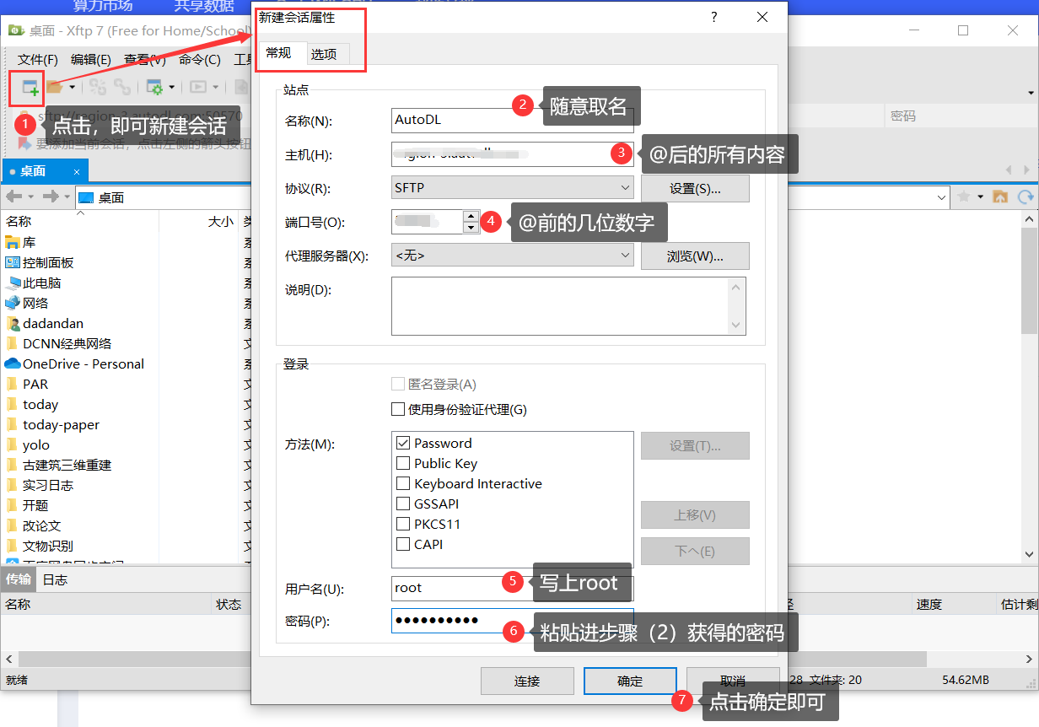
Task: Expand the back history dropdown arrow
Action: coord(30,197)
